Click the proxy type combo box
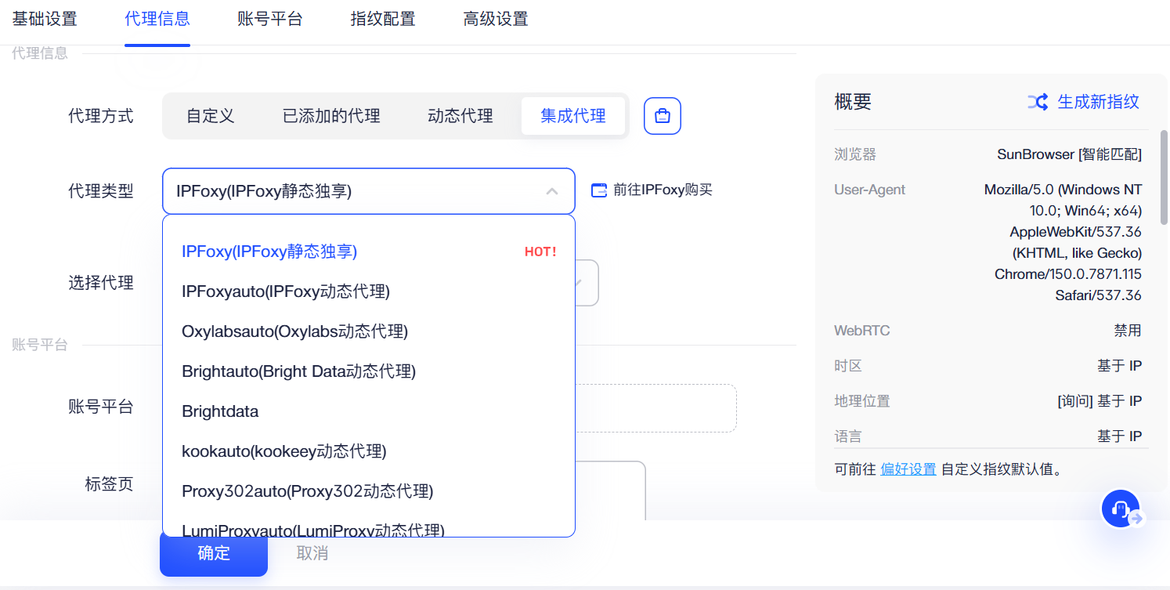Image resolution: width=1170 pixels, height=590 pixels. [x=369, y=191]
